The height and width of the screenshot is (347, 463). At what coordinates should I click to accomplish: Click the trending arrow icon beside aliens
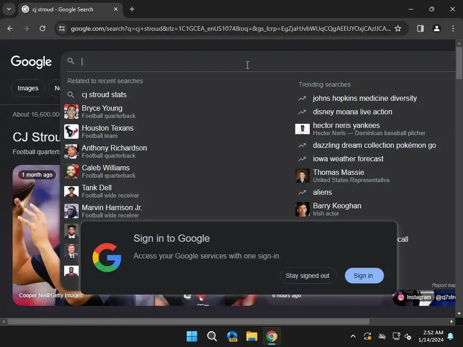pos(302,192)
